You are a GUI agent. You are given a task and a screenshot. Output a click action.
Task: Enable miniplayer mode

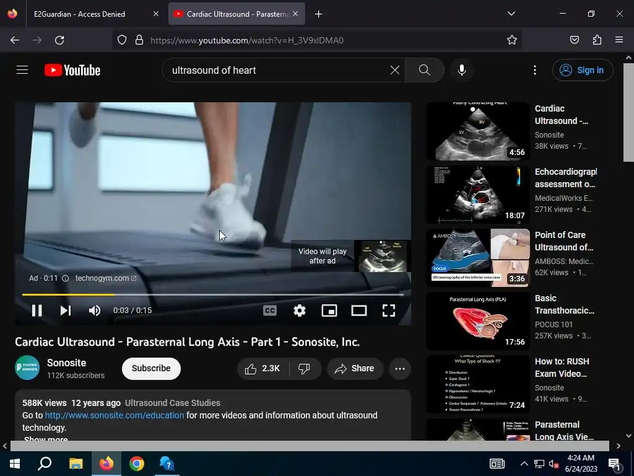[x=329, y=311]
